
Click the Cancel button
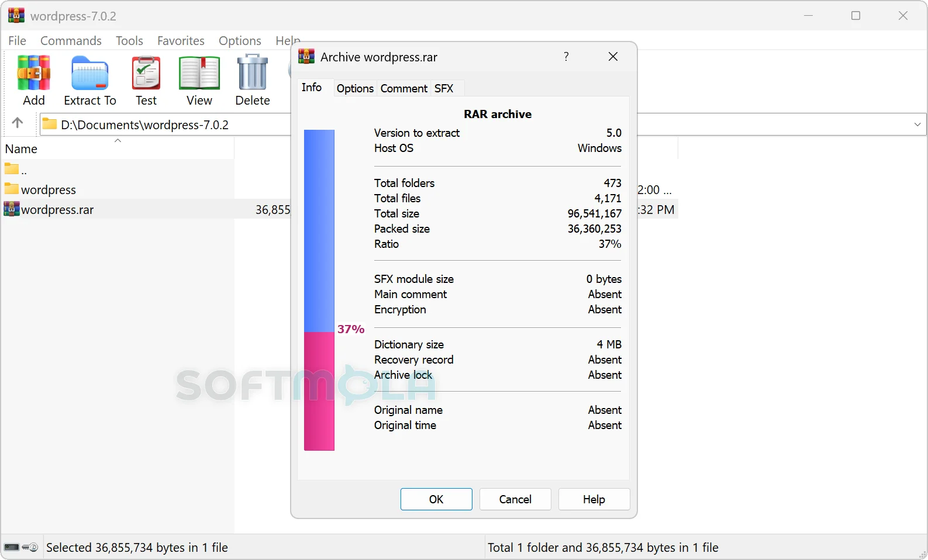point(515,499)
